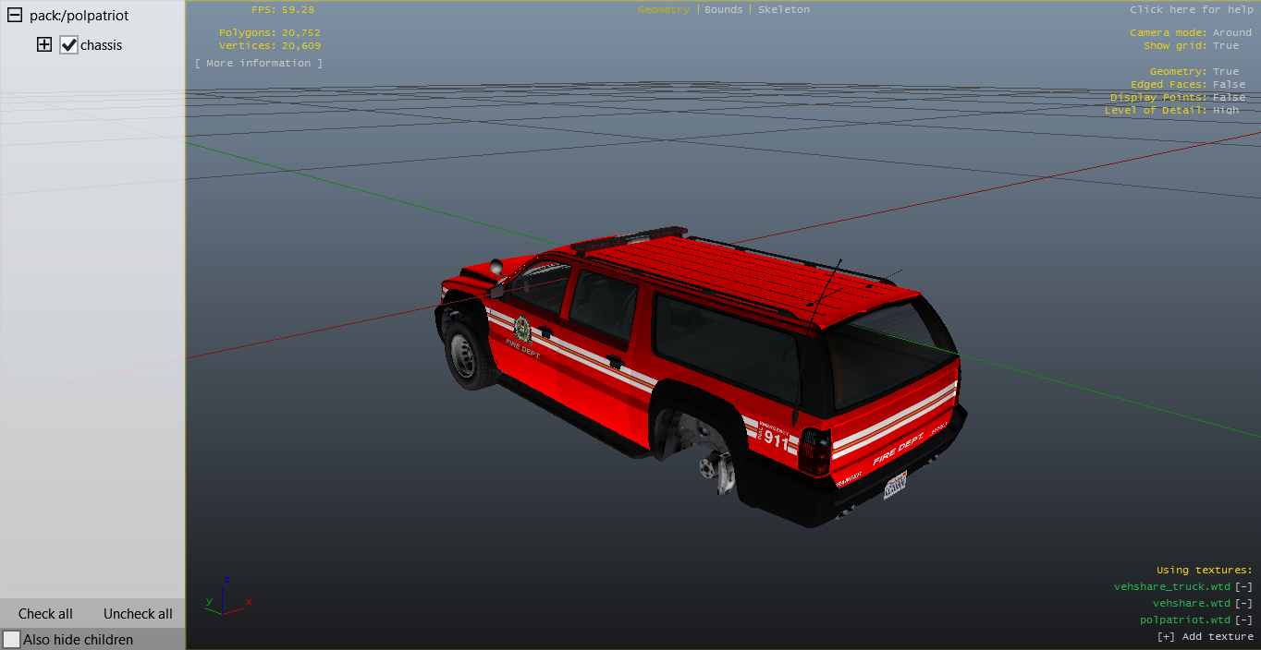Remove vehshare_truck.wtd using its minus icon
Viewport: 1261px width, 650px height.
coord(1244,586)
